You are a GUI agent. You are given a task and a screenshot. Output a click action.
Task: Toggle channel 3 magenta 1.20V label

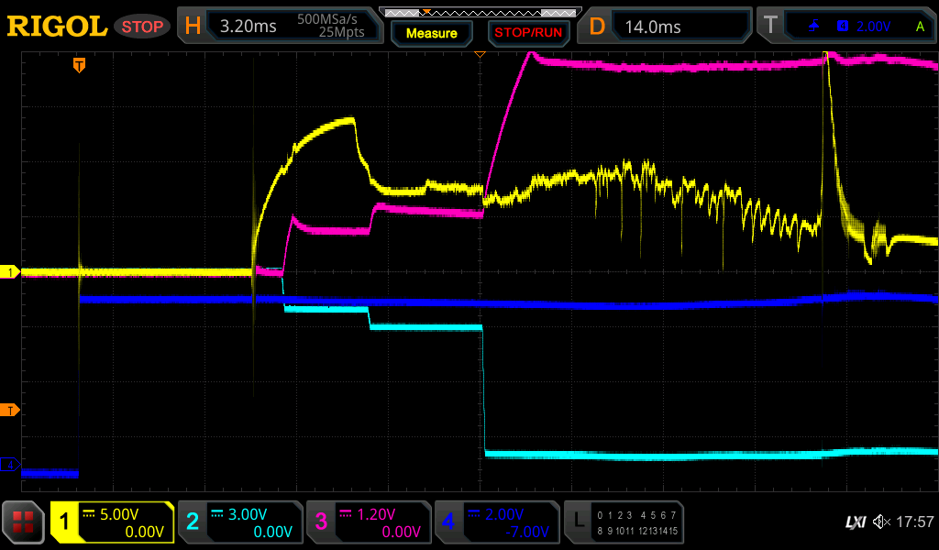pos(369,522)
